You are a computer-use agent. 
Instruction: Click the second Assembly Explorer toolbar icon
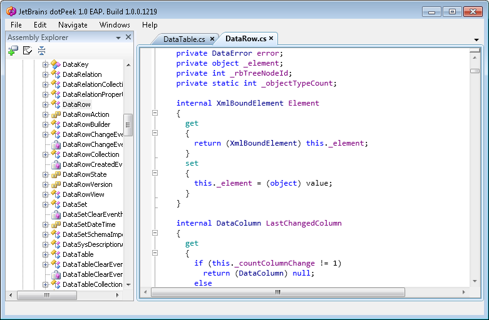(28, 51)
